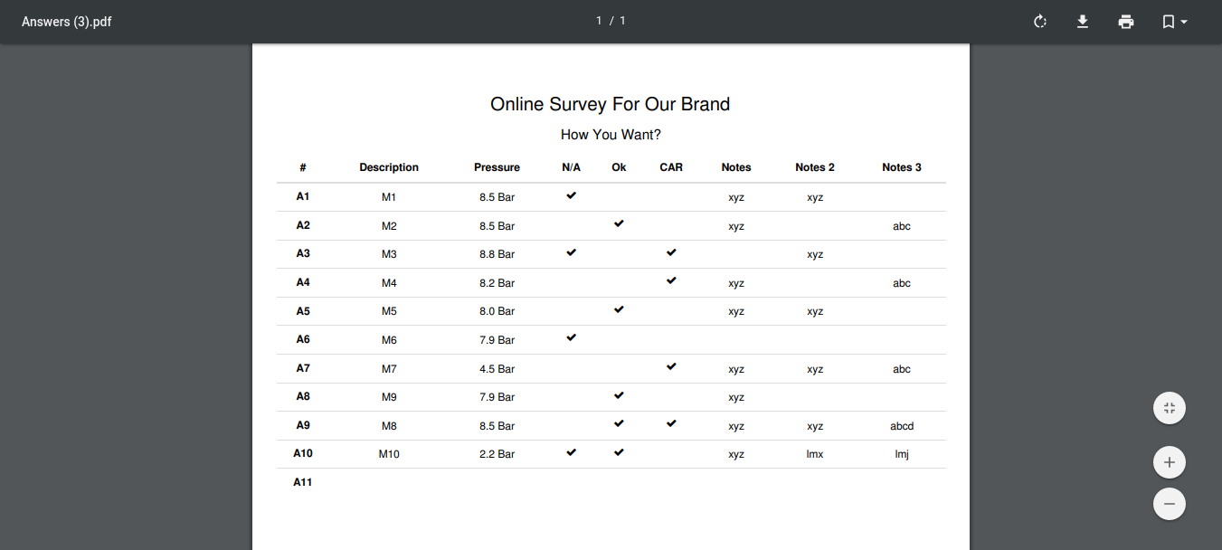Zoom in with the plus button
Screen dimensions: 1222x550
(1170, 462)
